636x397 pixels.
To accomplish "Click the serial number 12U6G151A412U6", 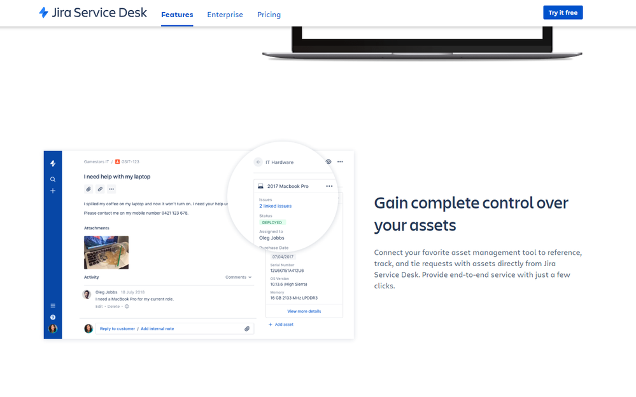I will pos(287,271).
